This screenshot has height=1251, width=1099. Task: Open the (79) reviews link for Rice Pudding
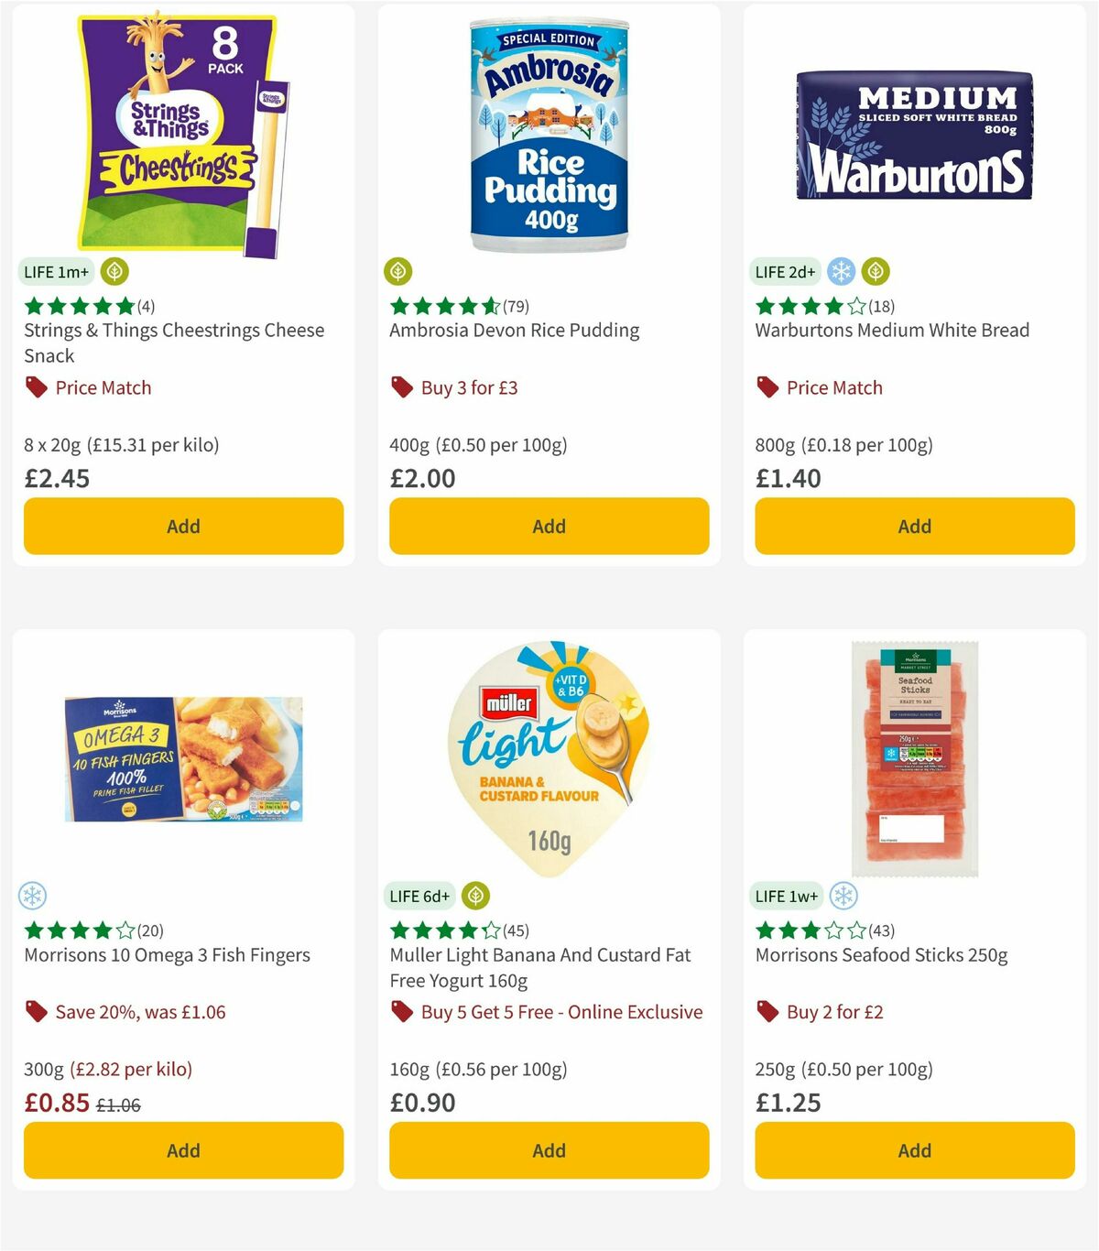[516, 307]
